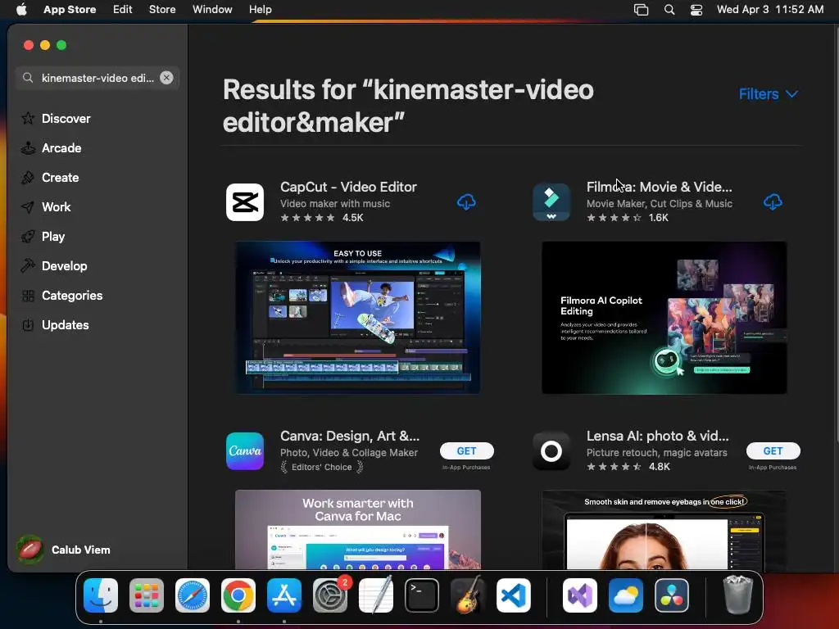Open the Apple menu
Screen dimensions: 839x629
pyautogui.click(x=21, y=9)
